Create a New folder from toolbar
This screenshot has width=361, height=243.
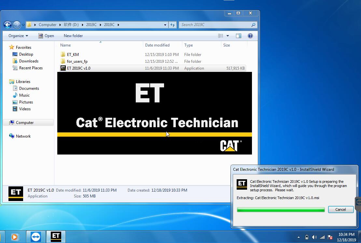(x=73, y=36)
